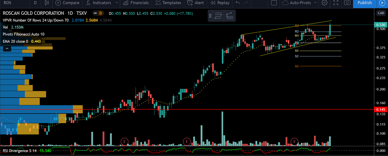Take a chart snapshot with camera icon

(x=347, y=3)
